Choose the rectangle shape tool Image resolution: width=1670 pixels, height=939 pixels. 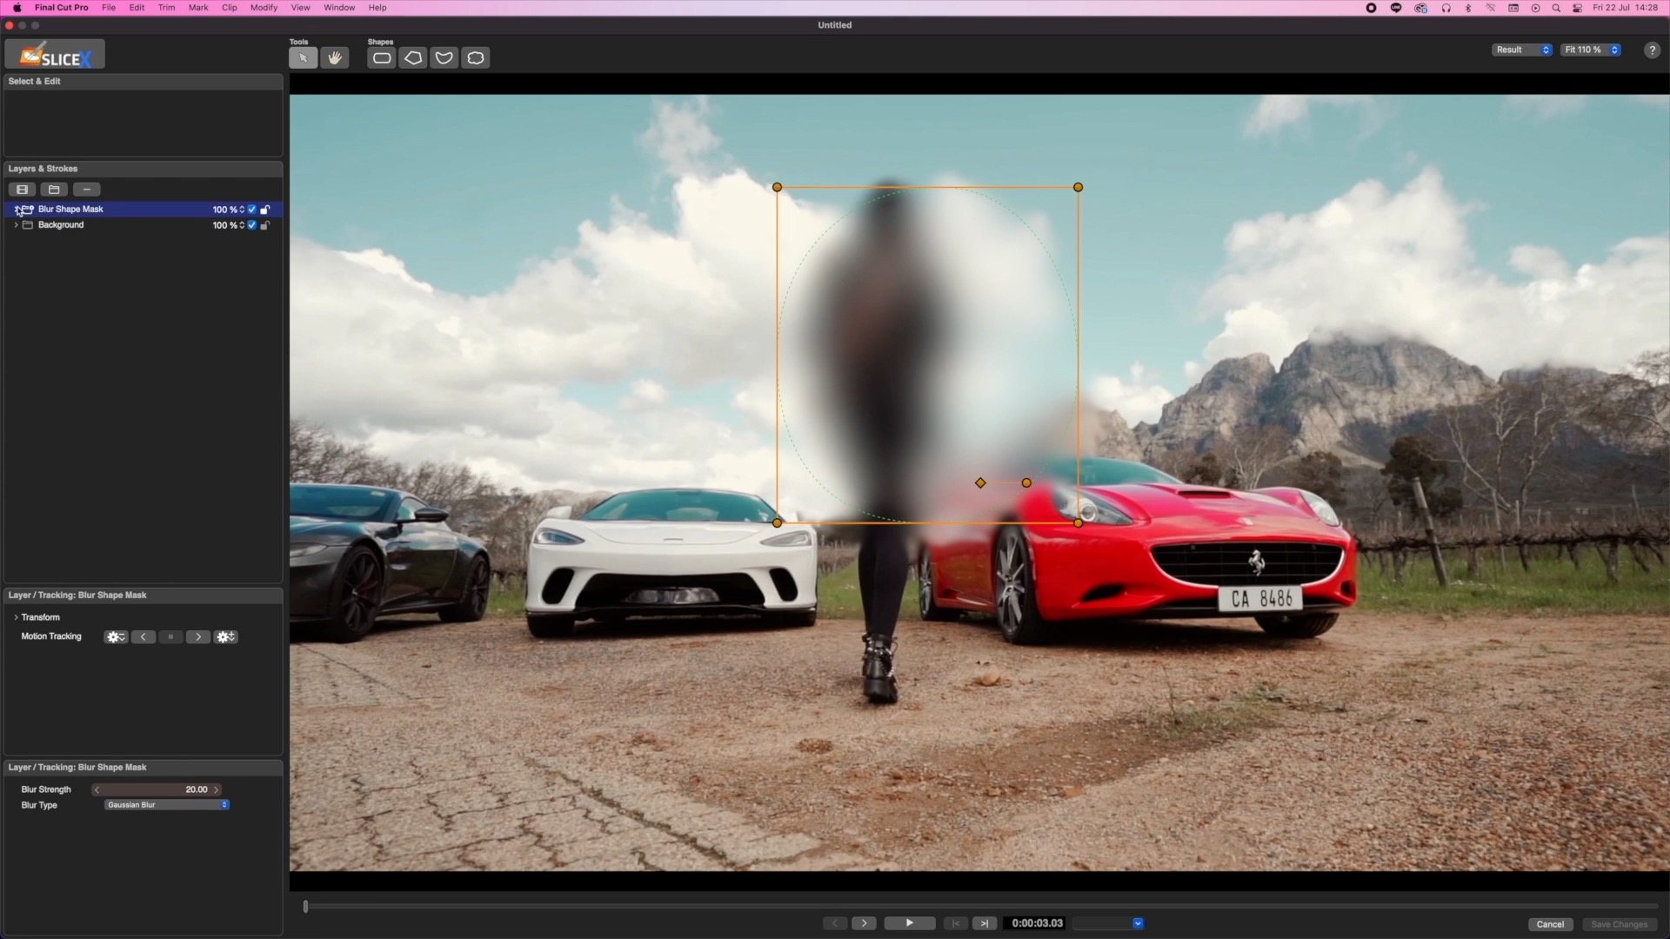pyautogui.click(x=381, y=58)
